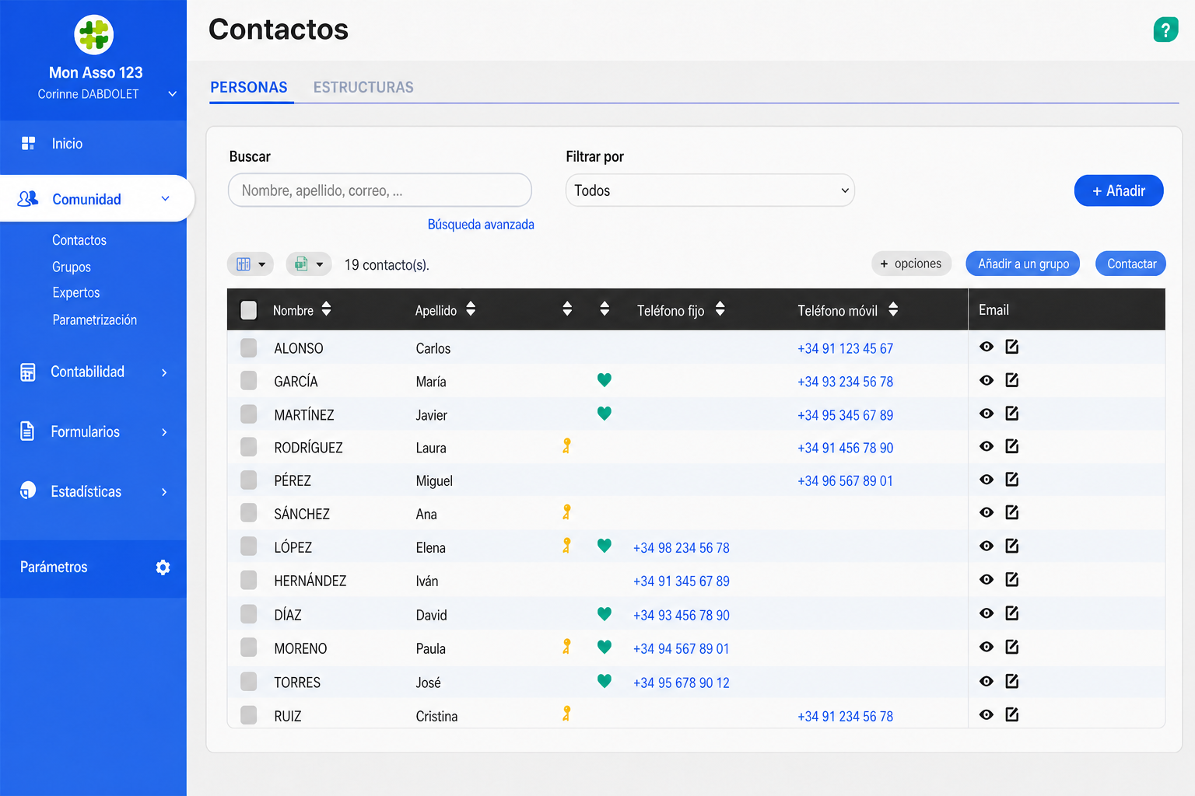Open Grupos in the Comunidad submenu
This screenshot has width=1195, height=796.
72,267
